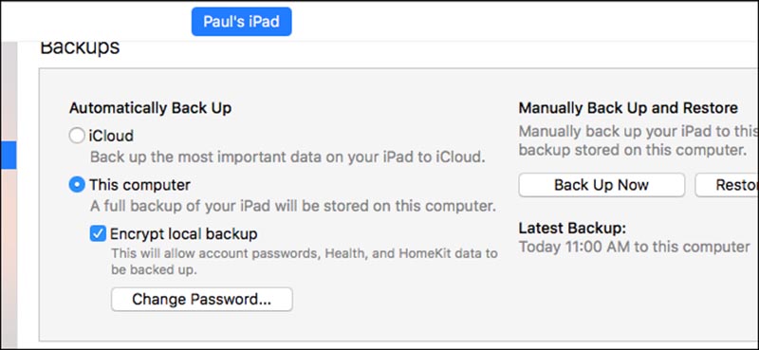The width and height of the screenshot is (759, 350).
Task: Click the iCloud option label text
Action: pos(111,136)
